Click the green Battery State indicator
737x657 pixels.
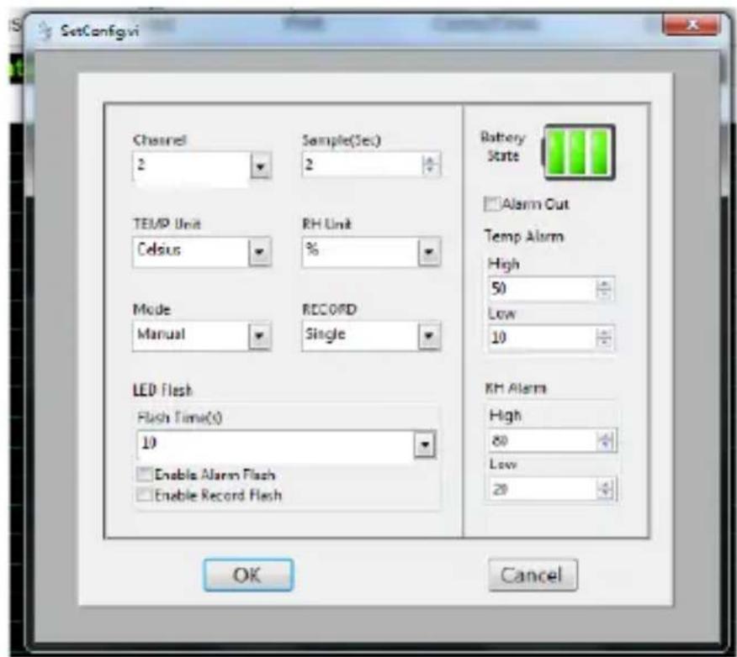(x=579, y=152)
